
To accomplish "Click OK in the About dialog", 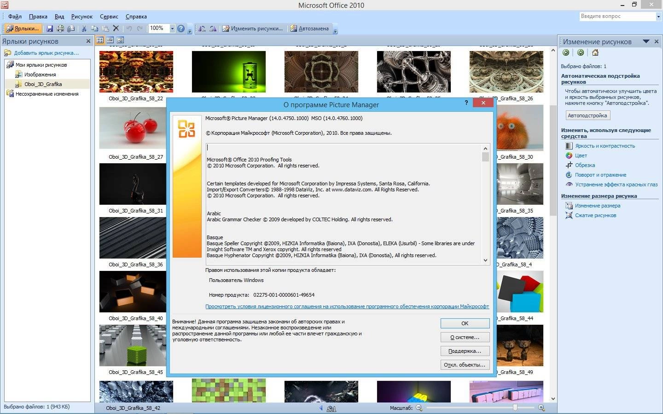I will tap(465, 323).
